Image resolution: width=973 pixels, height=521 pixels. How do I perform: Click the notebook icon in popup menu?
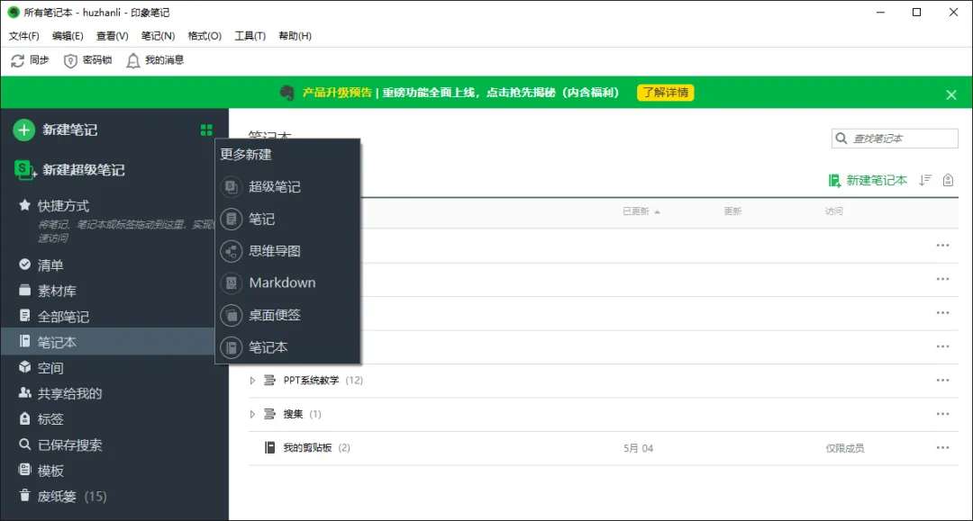[x=231, y=347]
